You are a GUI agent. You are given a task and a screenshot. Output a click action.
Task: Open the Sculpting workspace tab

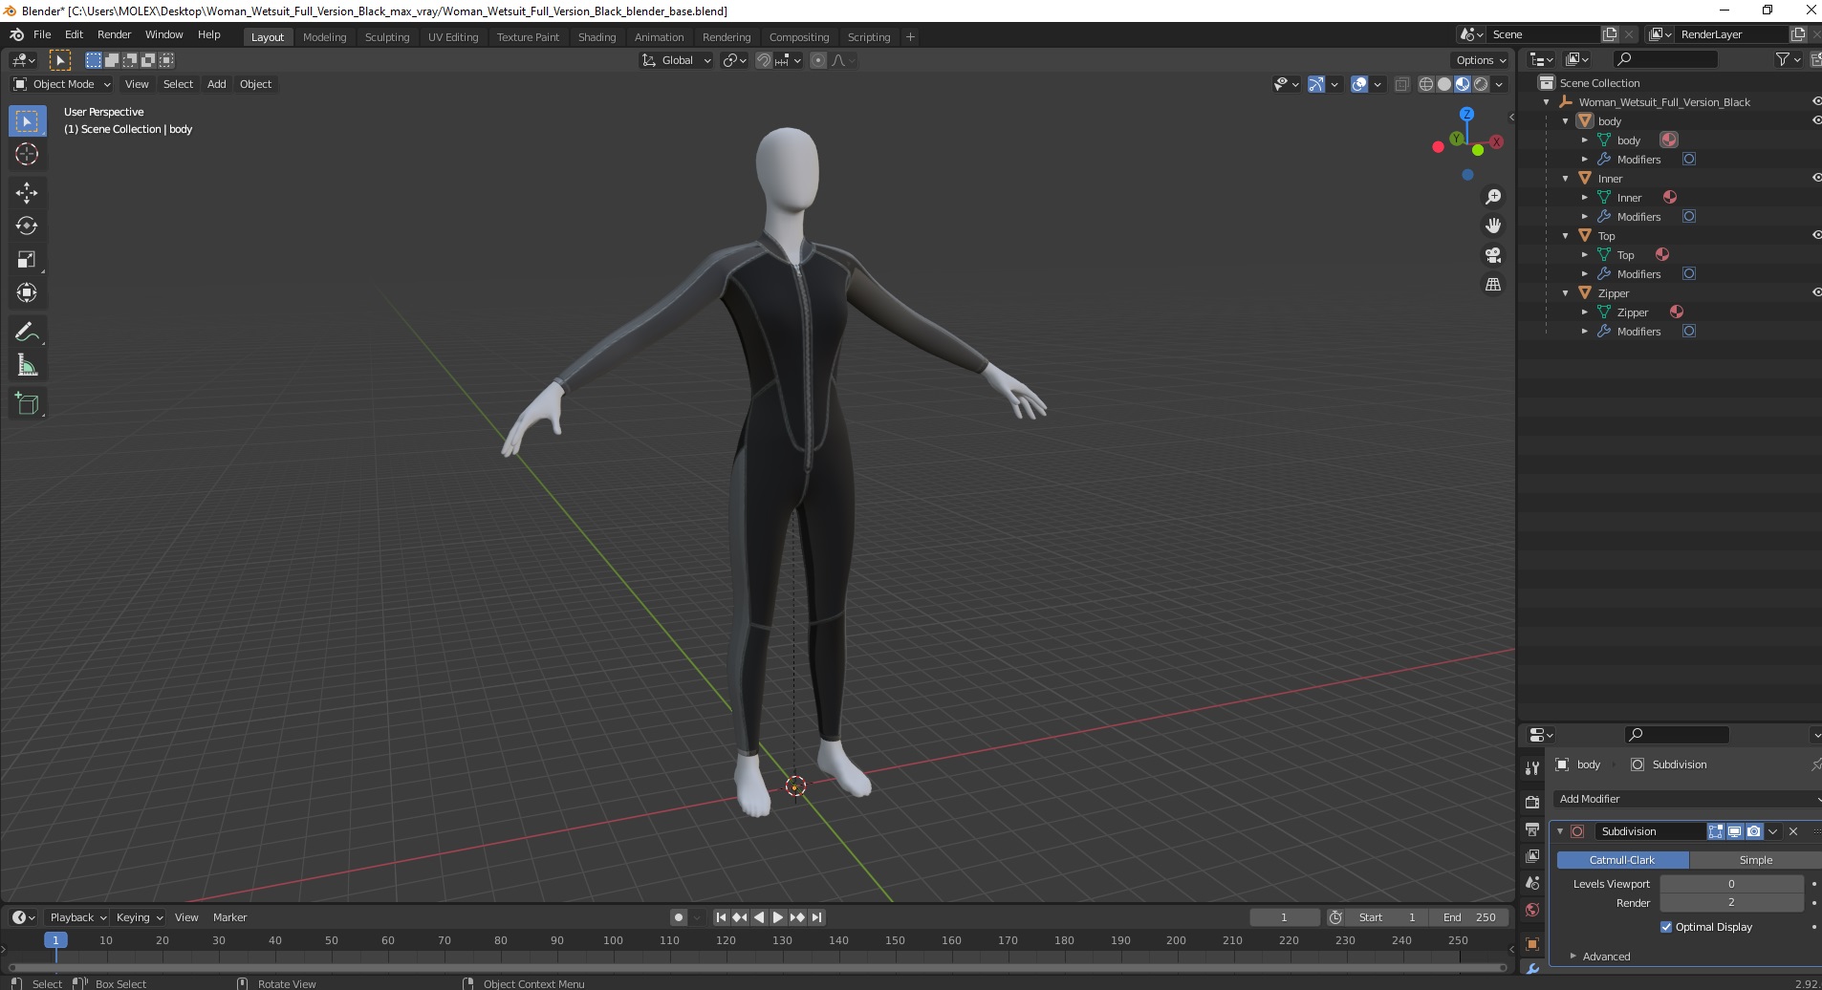pyautogui.click(x=387, y=37)
